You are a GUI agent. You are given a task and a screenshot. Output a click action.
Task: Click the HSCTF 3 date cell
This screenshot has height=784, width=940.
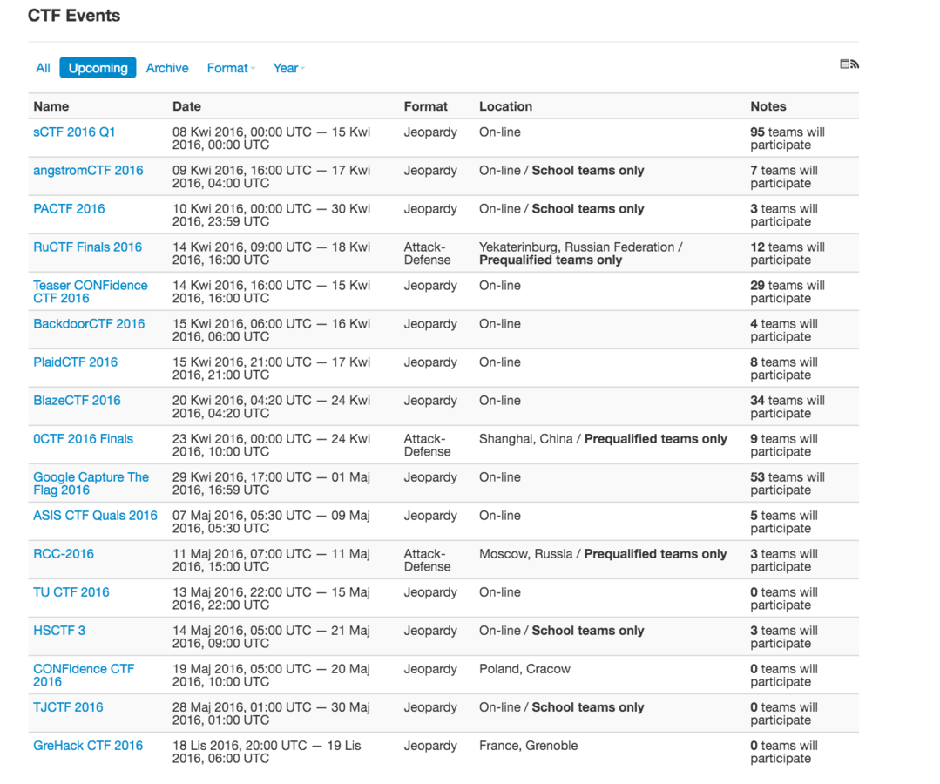[x=271, y=637]
